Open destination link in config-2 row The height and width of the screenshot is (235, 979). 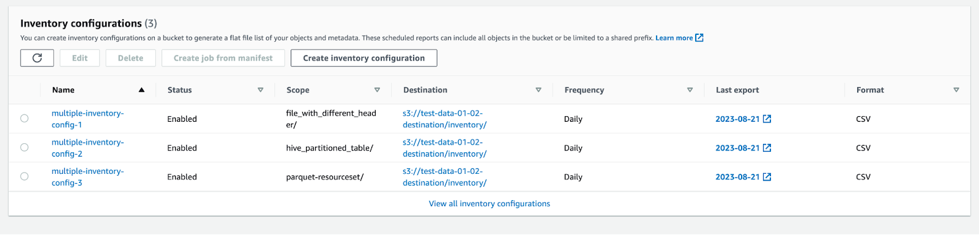click(x=445, y=148)
